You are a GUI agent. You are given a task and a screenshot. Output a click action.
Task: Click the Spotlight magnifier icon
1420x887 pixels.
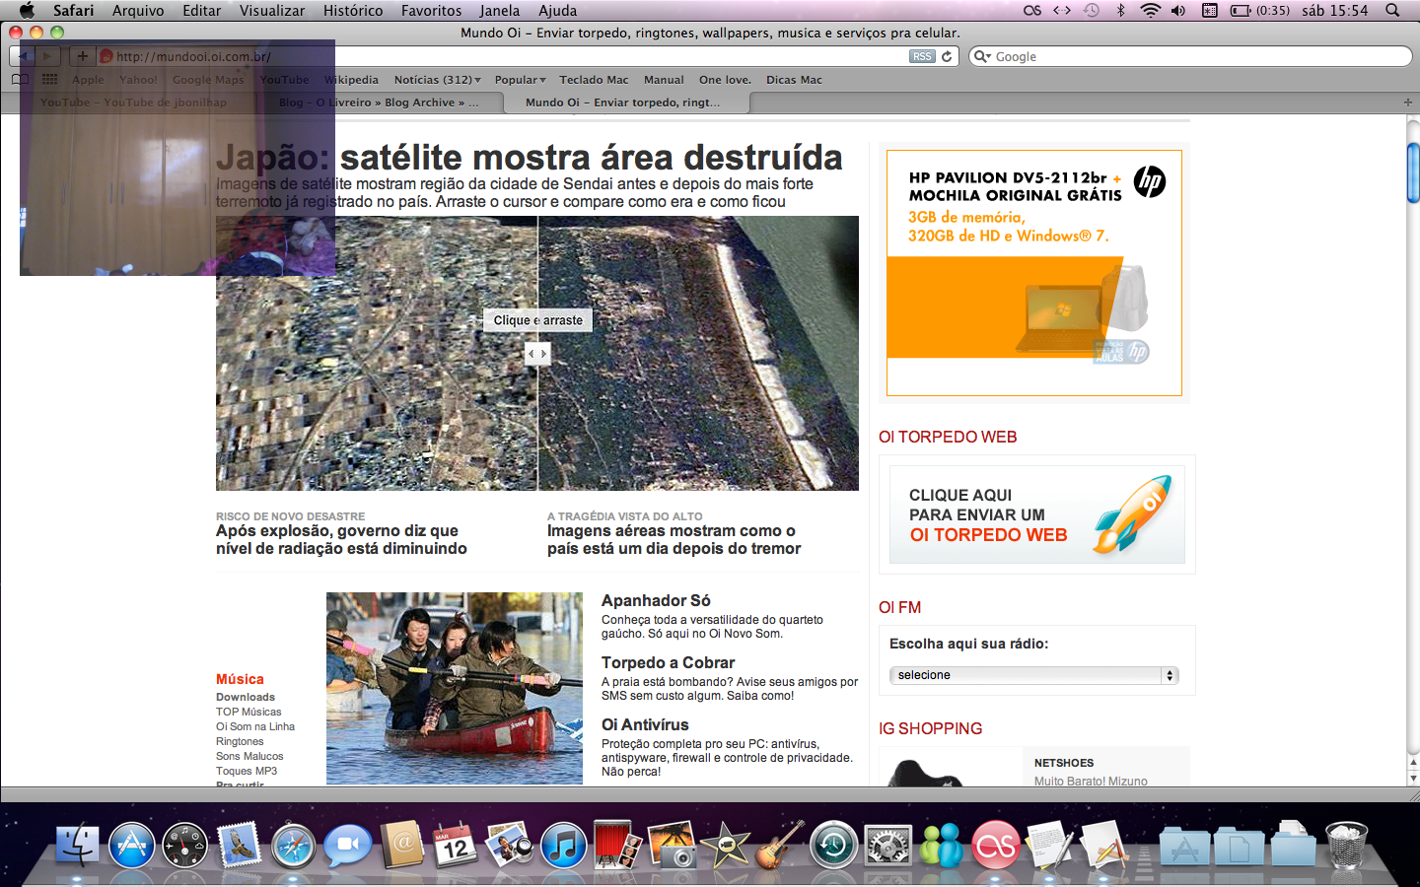point(1392,10)
